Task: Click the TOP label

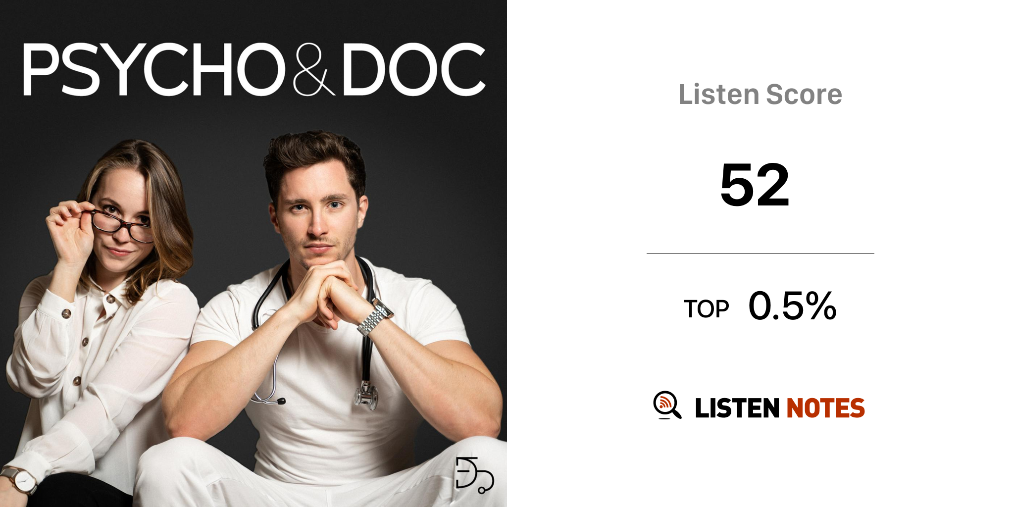Action: pos(706,309)
